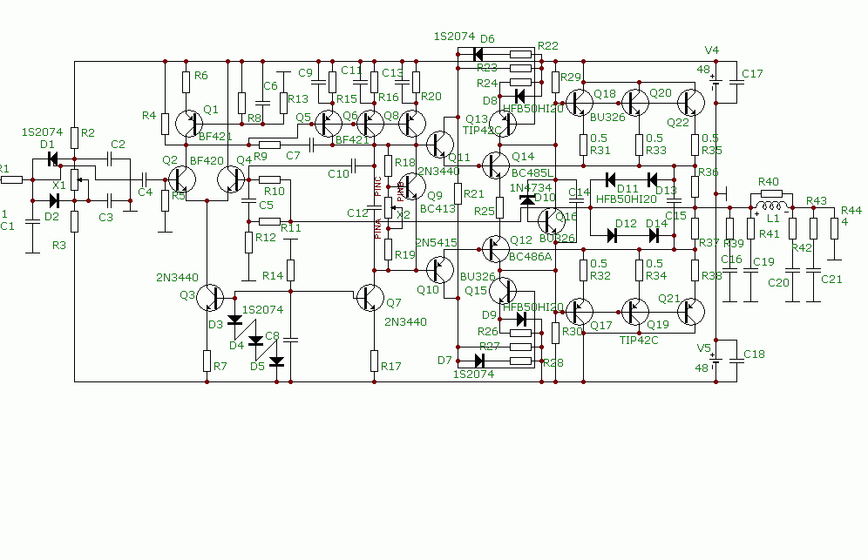Image resolution: width=868 pixels, height=560 pixels.
Task: Select transistor Q4 symbol
Action: [x=232, y=179]
